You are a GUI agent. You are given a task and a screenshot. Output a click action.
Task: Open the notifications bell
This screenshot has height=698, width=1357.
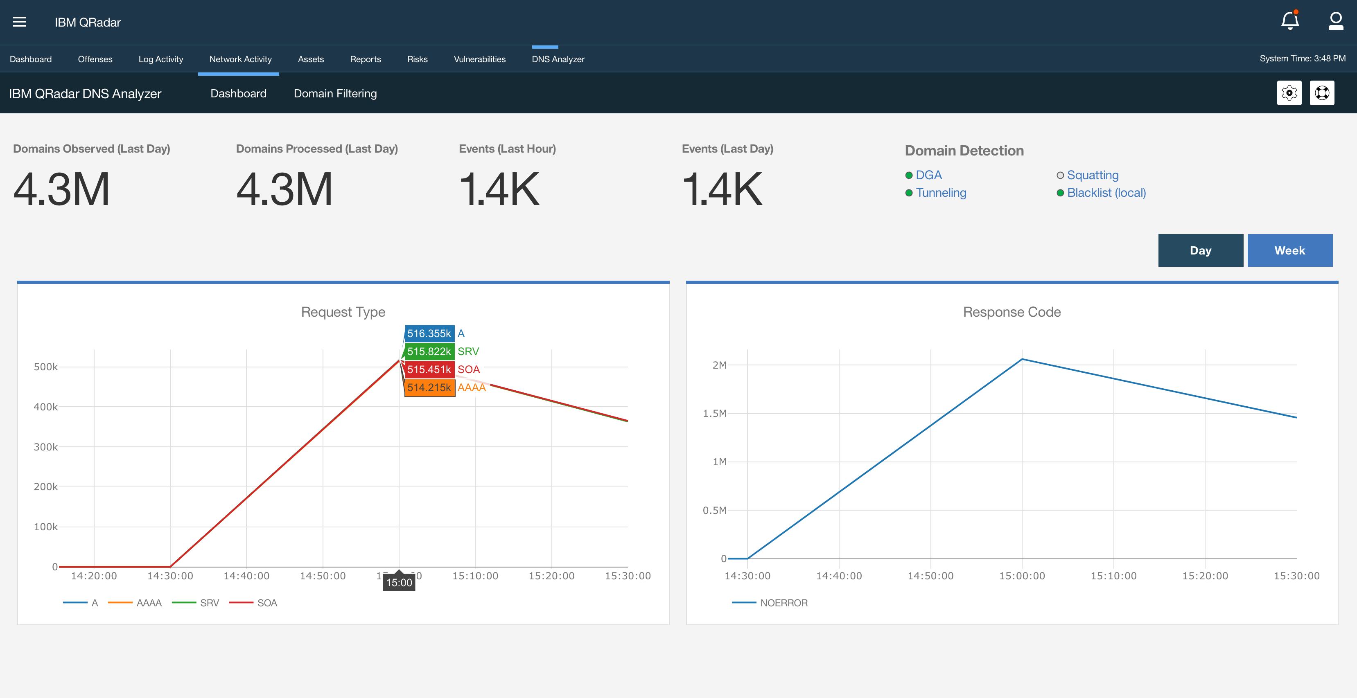point(1290,20)
